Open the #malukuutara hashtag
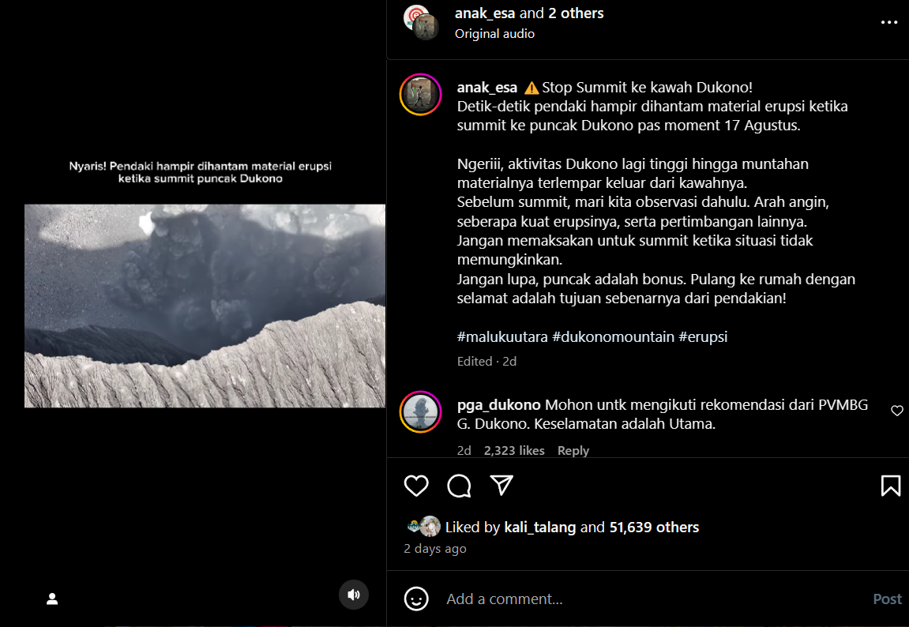 click(x=502, y=336)
